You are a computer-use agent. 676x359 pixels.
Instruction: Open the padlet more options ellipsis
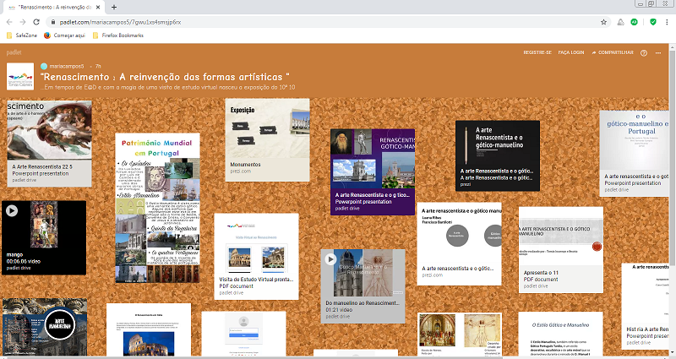[x=658, y=53]
